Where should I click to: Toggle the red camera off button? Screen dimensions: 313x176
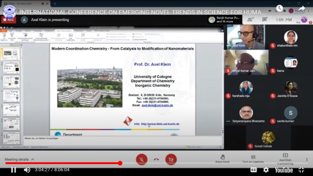(x=171, y=159)
